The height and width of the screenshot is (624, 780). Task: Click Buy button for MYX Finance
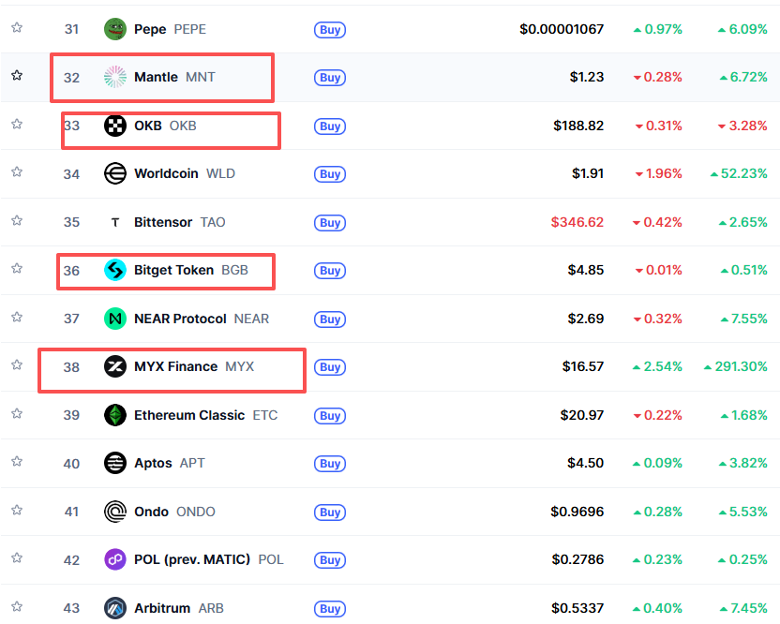(x=330, y=367)
